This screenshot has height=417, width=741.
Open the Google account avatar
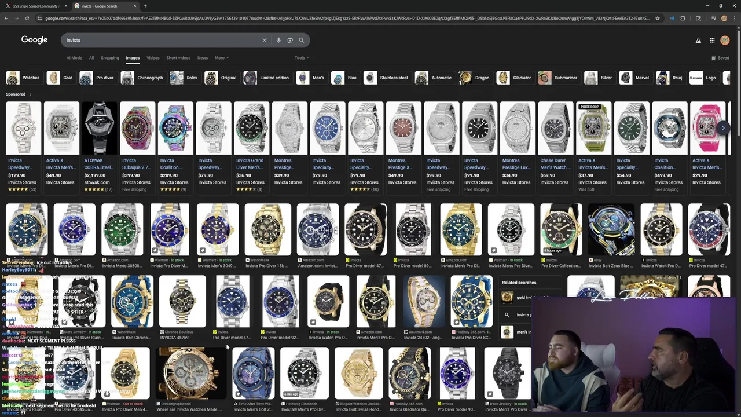725,40
